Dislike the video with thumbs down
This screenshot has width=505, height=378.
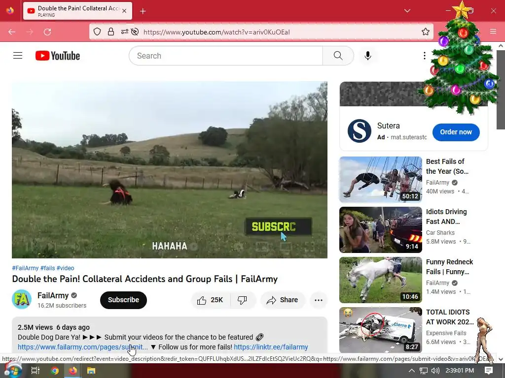[242, 300]
